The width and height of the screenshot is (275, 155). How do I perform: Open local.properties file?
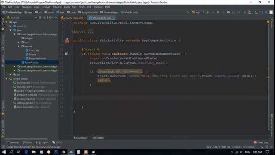click(32, 107)
